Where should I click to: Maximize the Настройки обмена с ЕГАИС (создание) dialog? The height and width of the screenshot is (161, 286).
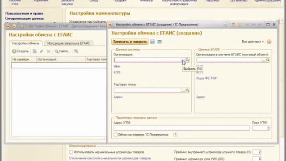coord(268,25)
